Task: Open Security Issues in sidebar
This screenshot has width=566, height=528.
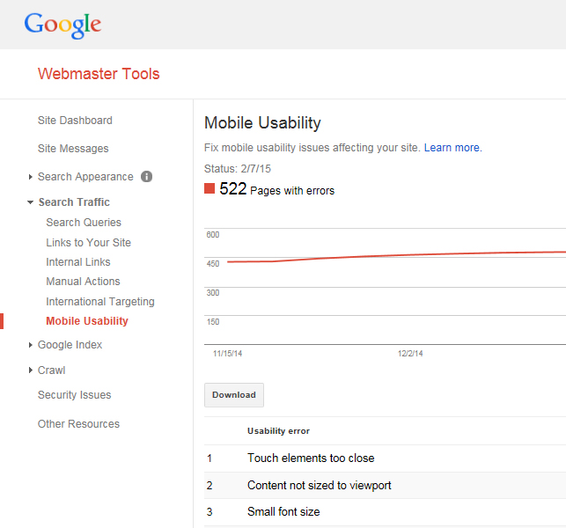Action: point(74,395)
